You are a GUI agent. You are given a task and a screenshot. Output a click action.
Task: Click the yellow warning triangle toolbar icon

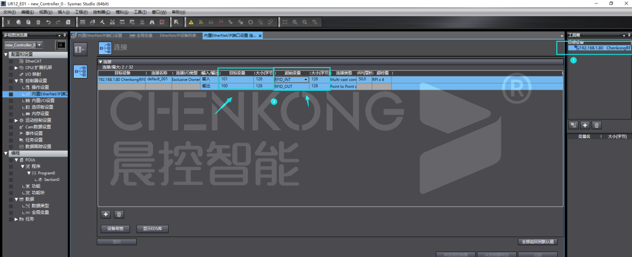191,22
